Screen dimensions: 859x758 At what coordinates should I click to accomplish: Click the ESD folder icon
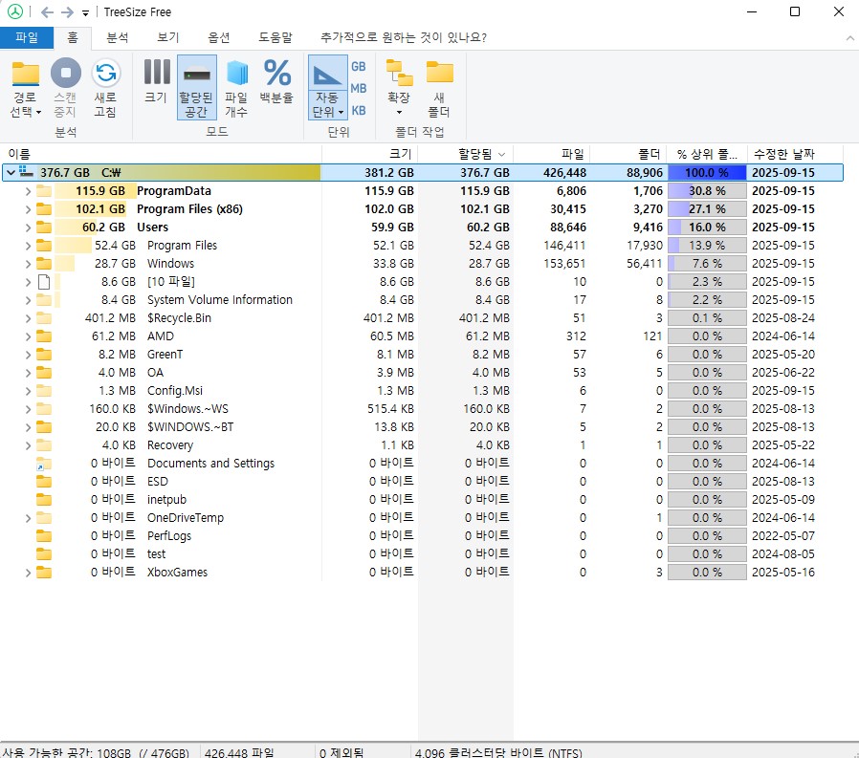pos(44,481)
